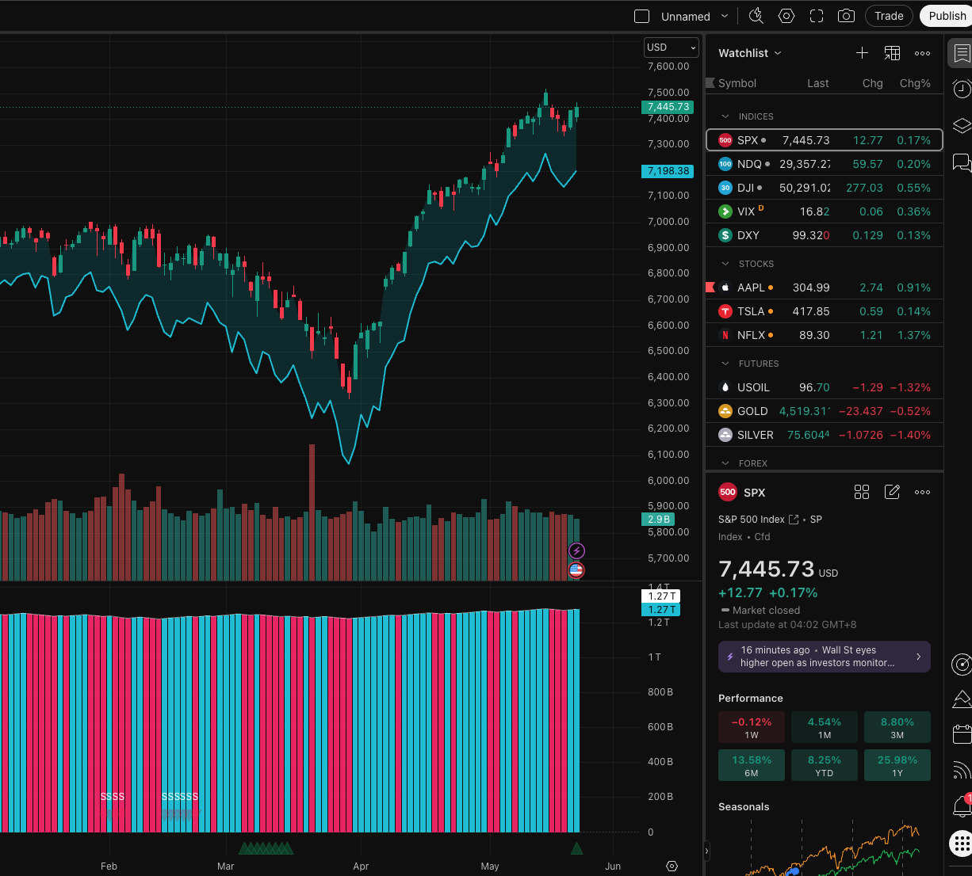
Task: Open S&P 500 Index external link icon
Action: click(x=794, y=520)
